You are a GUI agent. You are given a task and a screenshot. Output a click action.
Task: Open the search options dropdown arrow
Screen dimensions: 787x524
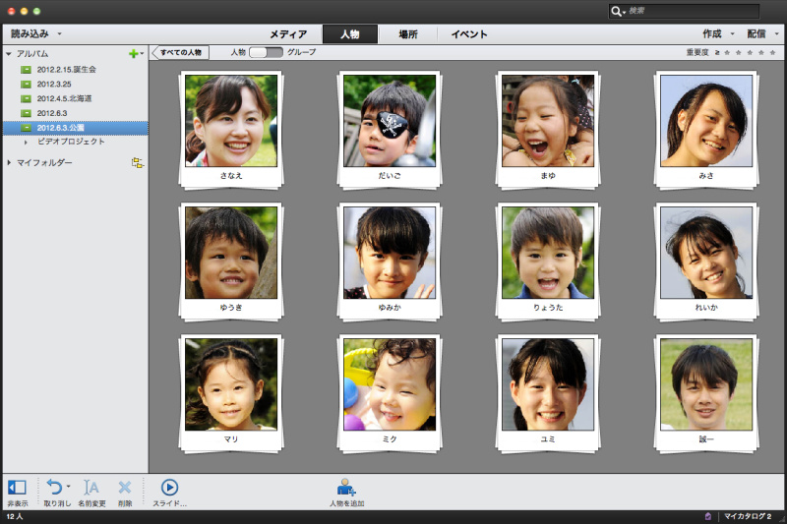pyautogui.click(x=624, y=12)
